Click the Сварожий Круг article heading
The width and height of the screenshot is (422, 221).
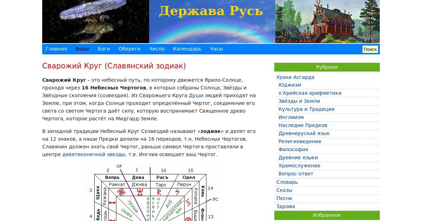(x=114, y=66)
